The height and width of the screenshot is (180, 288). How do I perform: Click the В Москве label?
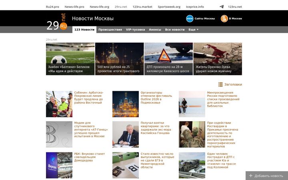click(x=236, y=18)
